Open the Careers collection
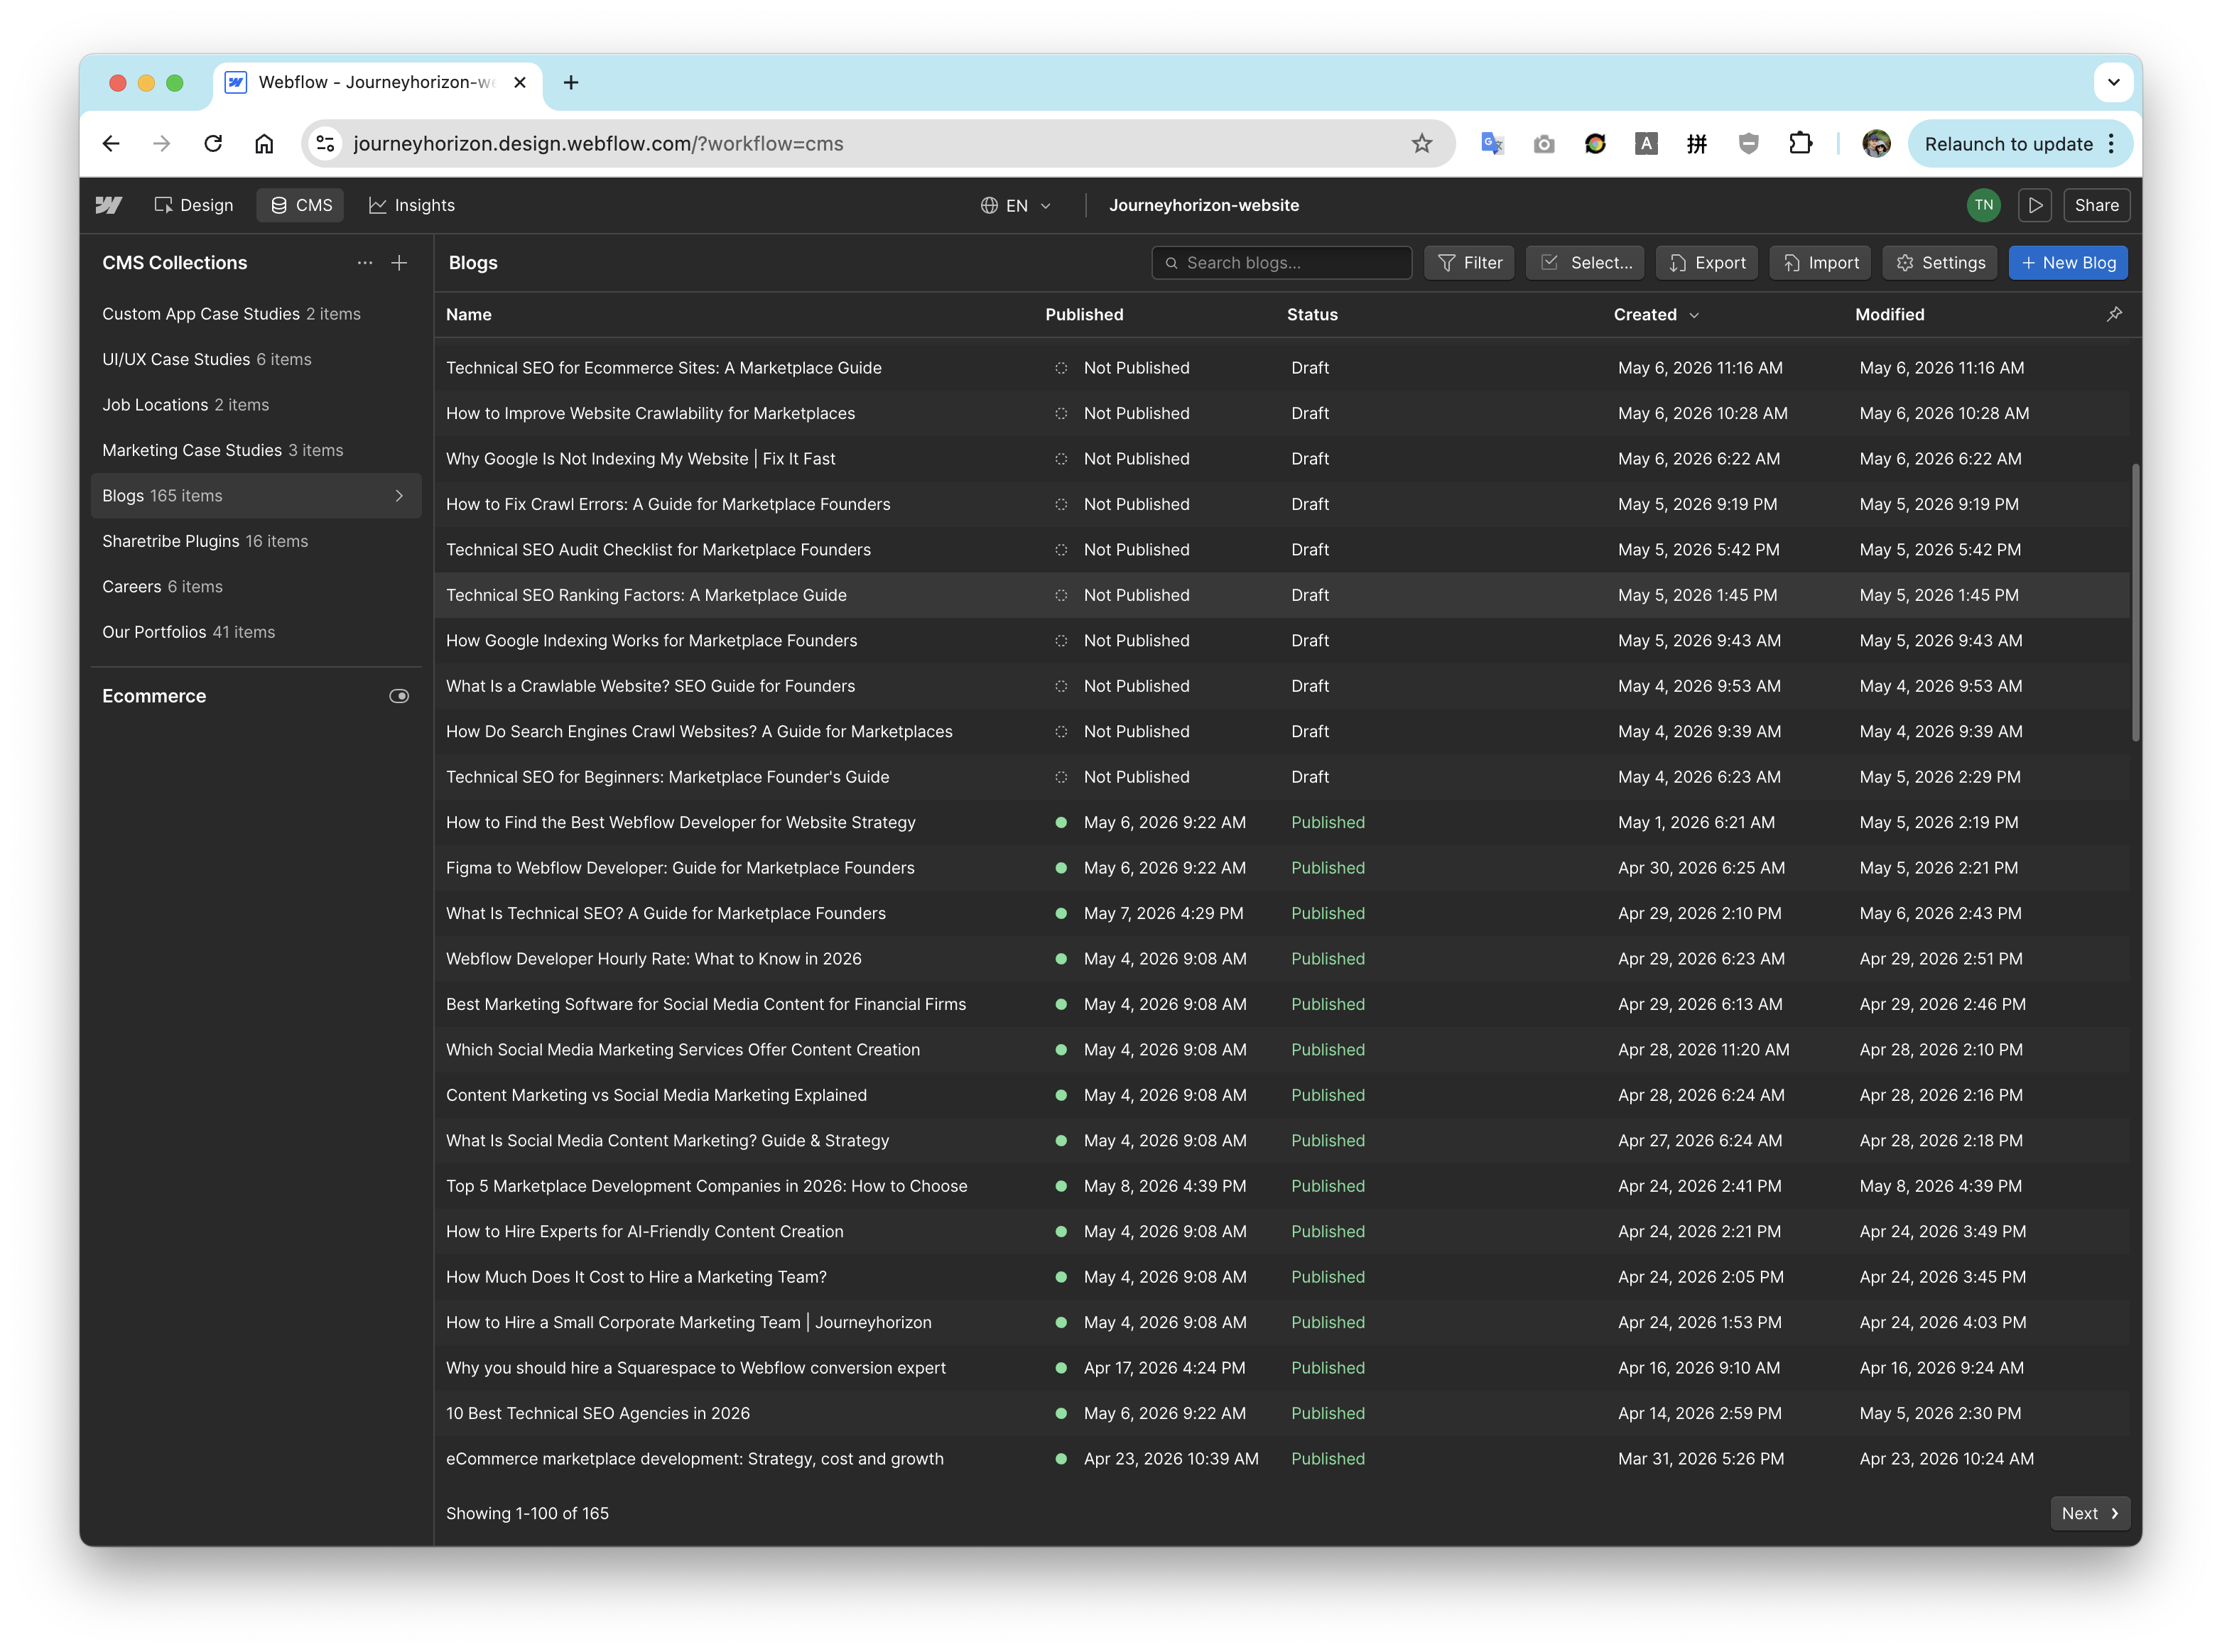Screen dimensions: 2222x1652 pyautogui.click(x=256, y=587)
